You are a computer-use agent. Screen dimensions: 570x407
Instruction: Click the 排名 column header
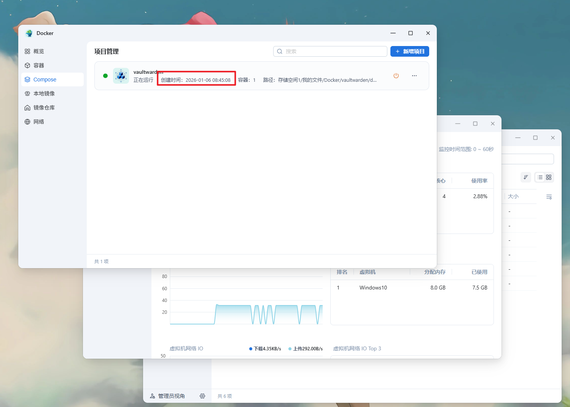pyautogui.click(x=342, y=272)
